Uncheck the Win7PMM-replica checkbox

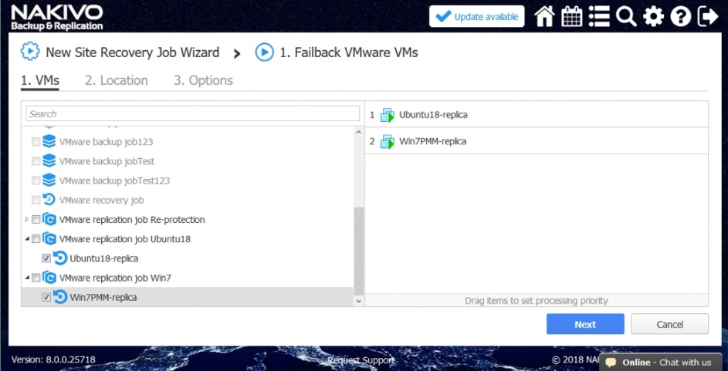(46, 297)
